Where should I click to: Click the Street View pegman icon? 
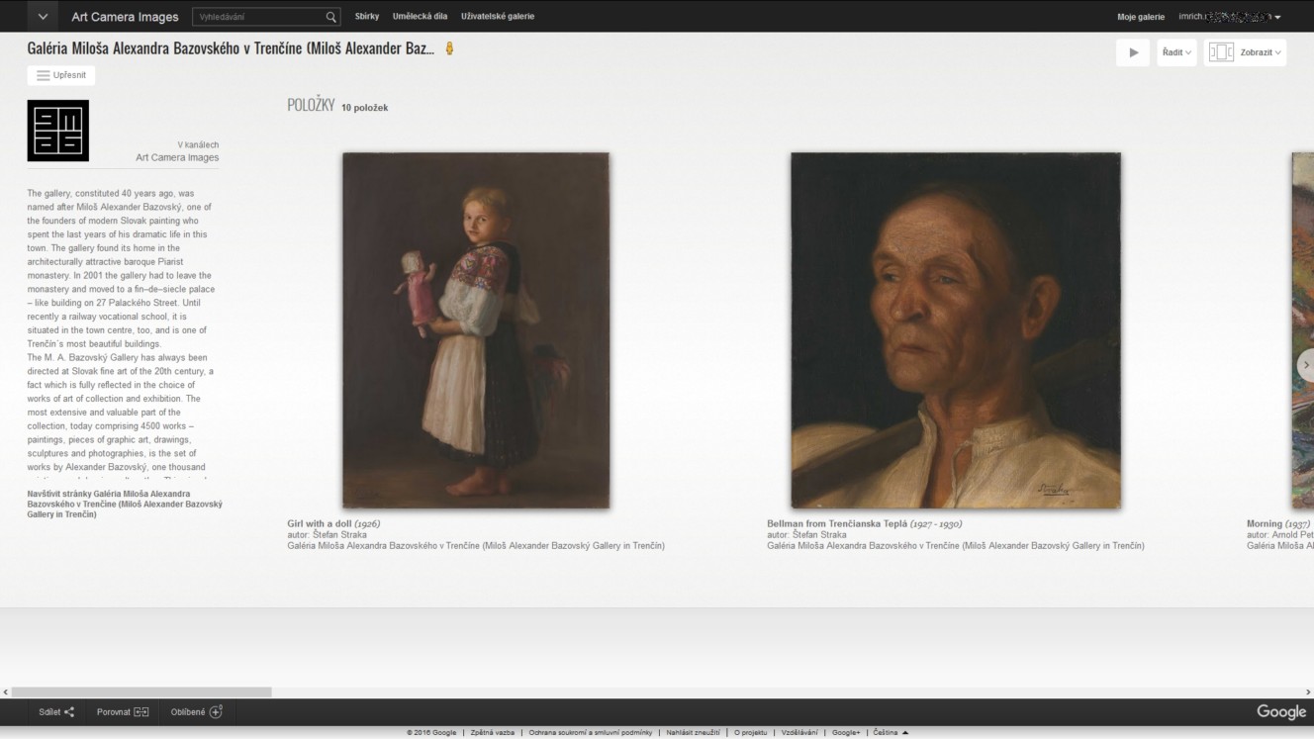[x=449, y=48]
